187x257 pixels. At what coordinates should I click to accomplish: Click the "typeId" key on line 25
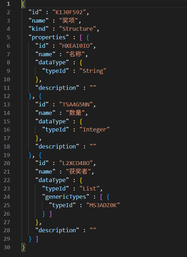62,205
